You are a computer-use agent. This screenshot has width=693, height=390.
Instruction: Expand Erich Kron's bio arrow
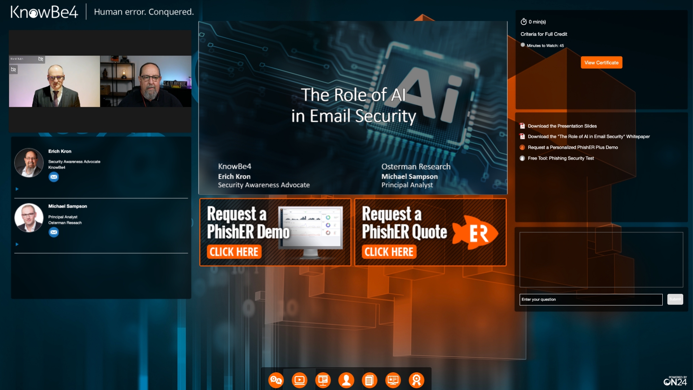coord(17,189)
